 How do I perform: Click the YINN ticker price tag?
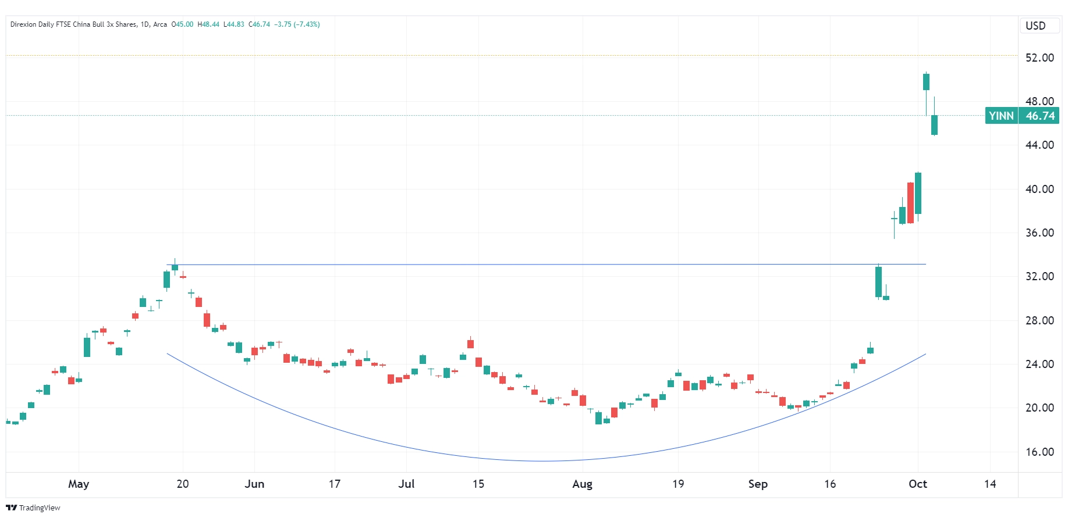point(1001,116)
